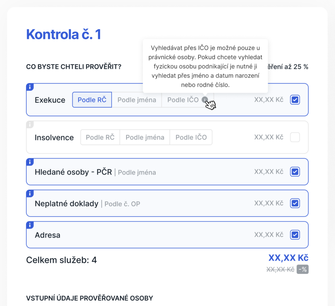Choose Insolvence Podle IČO option
This screenshot has width=335, height=306.
point(191,137)
